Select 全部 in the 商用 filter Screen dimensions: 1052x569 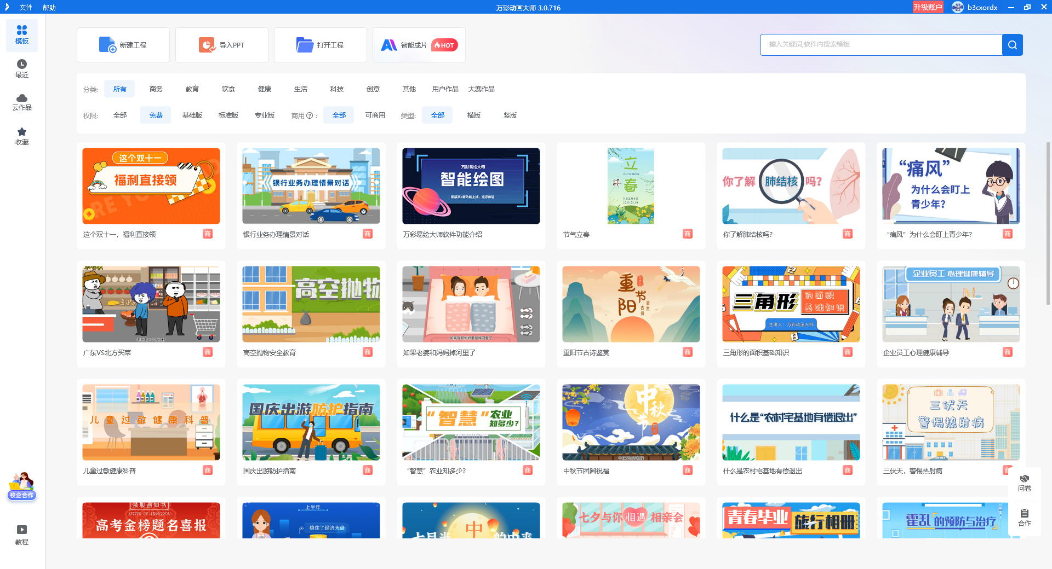339,115
